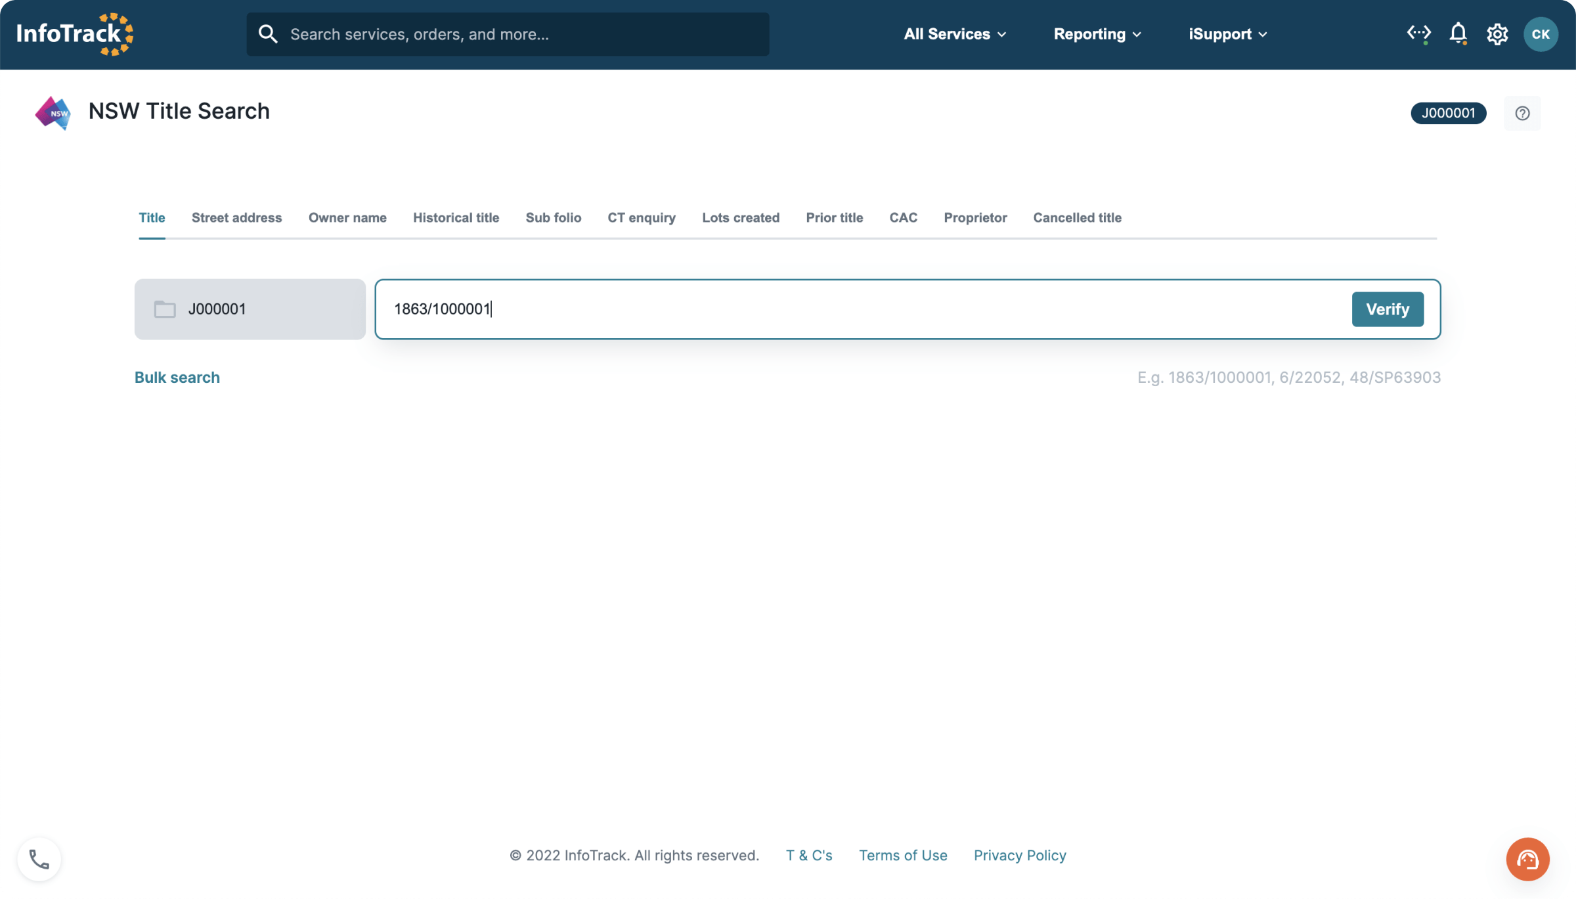This screenshot has width=1576, height=899.
Task: Click the Verify button
Action: tap(1388, 309)
